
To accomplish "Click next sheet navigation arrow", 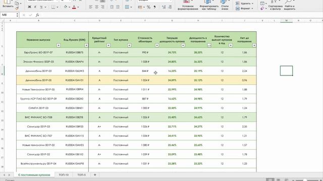I will click(9, 175).
